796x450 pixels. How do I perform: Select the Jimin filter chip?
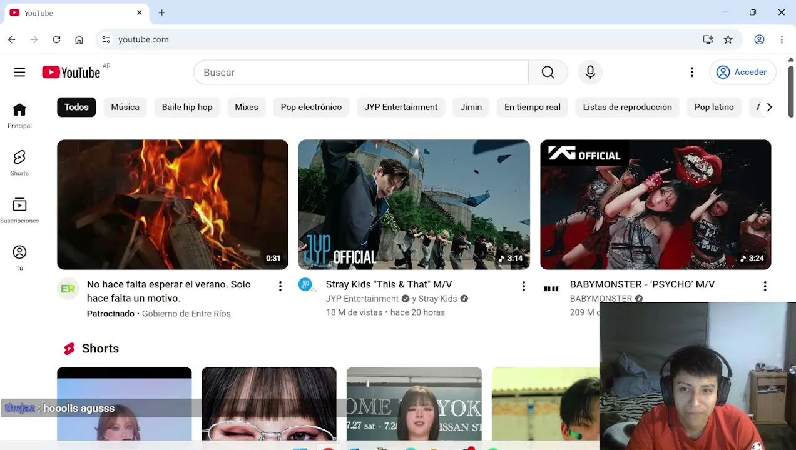point(471,107)
